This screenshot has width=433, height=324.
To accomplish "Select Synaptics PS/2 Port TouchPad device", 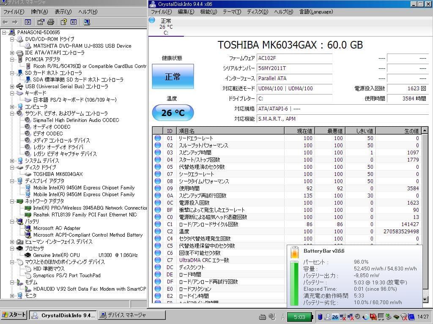I will (x=66, y=275).
